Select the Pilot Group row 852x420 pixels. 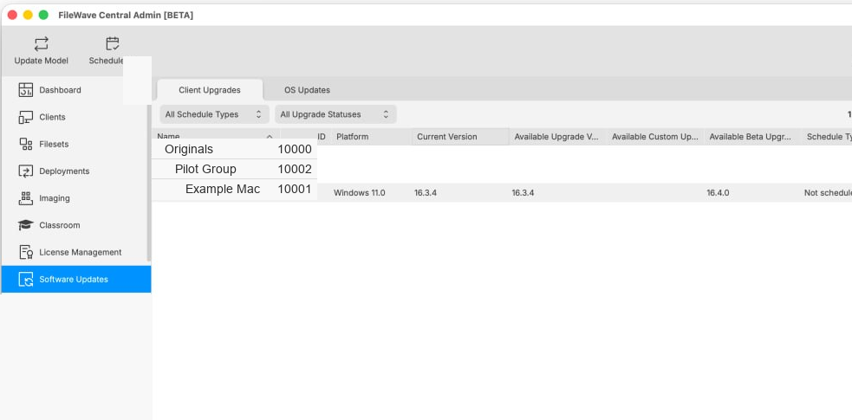(x=234, y=170)
